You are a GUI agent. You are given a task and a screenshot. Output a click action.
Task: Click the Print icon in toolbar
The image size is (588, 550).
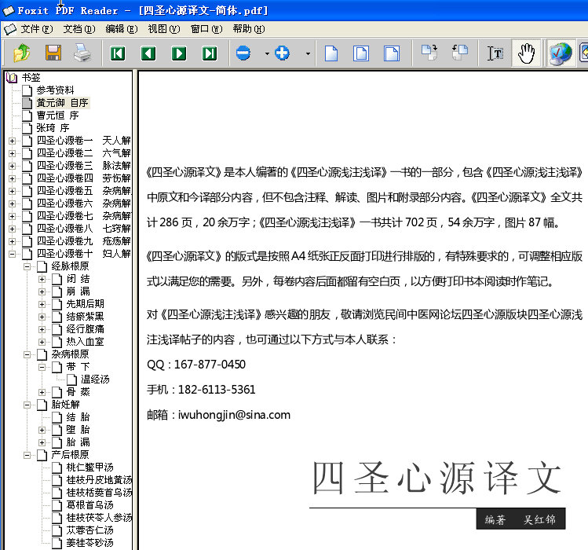pos(82,53)
